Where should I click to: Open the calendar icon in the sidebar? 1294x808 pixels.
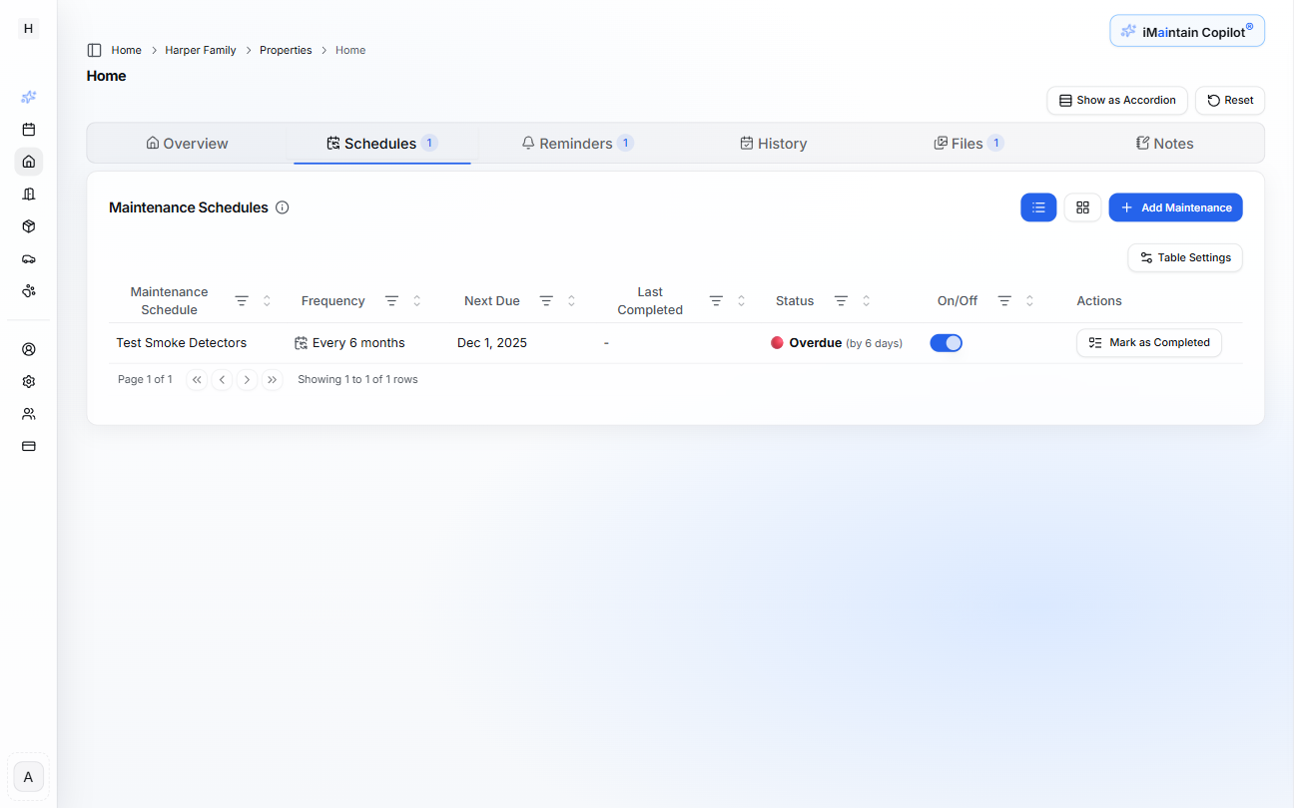pos(28,129)
